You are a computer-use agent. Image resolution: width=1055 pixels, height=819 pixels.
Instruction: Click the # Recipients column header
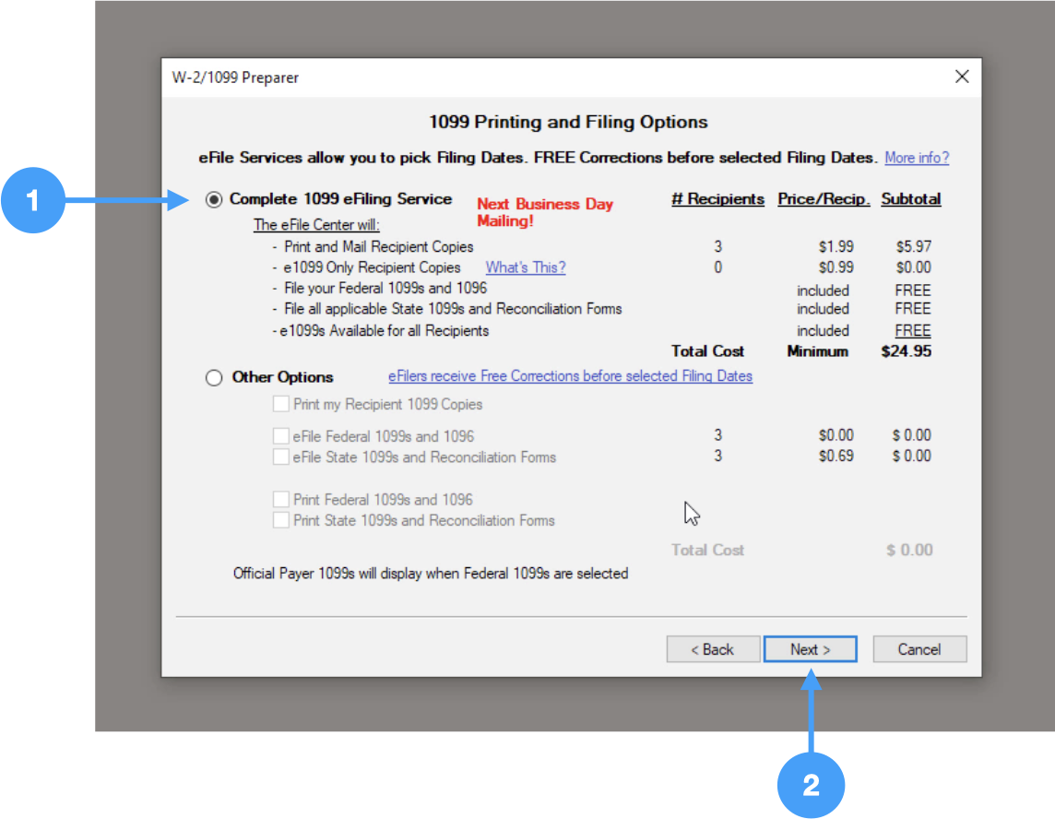pyautogui.click(x=717, y=199)
